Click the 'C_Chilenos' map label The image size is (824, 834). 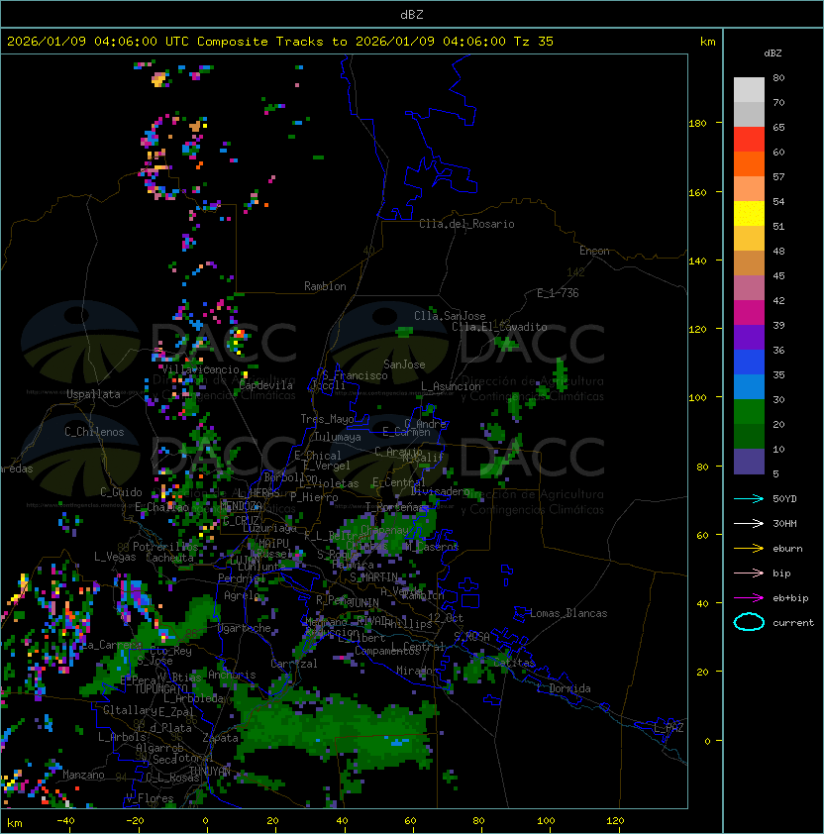94,432
